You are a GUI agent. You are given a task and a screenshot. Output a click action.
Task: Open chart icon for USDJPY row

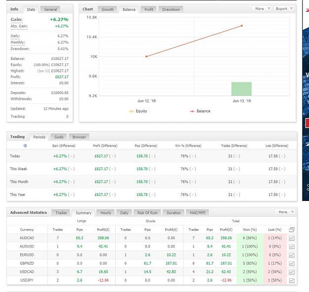point(292,280)
